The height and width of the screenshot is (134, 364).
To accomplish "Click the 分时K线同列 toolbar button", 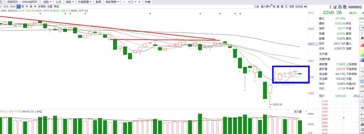I will [29, 2].
